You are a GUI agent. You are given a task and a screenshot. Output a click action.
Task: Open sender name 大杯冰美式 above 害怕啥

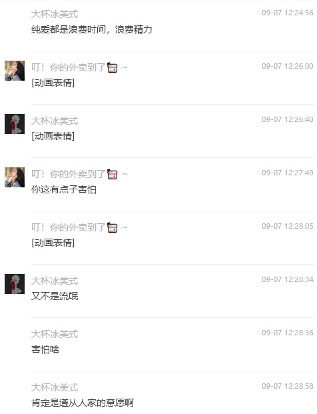coord(55,334)
